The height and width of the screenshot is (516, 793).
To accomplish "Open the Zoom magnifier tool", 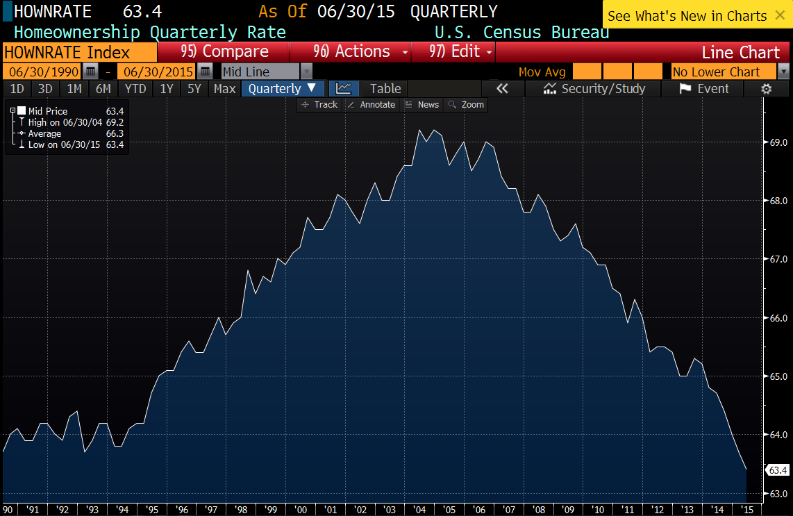I will click(466, 104).
